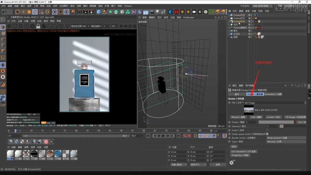Click the red Octane Live Viewer icon
This screenshot has width=311, height=175.
click(x=176, y=12)
